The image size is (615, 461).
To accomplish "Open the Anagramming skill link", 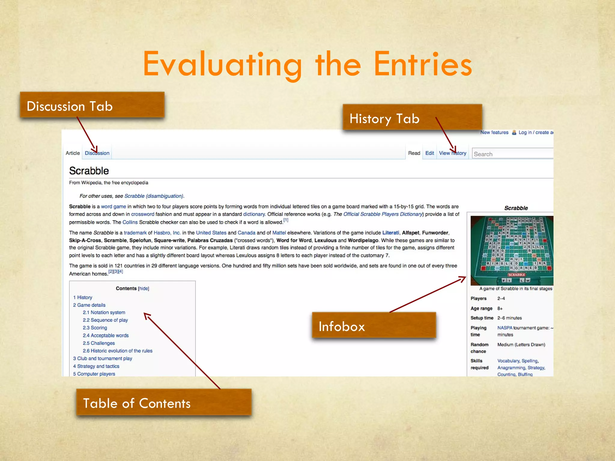I will pyautogui.click(x=511, y=368).
